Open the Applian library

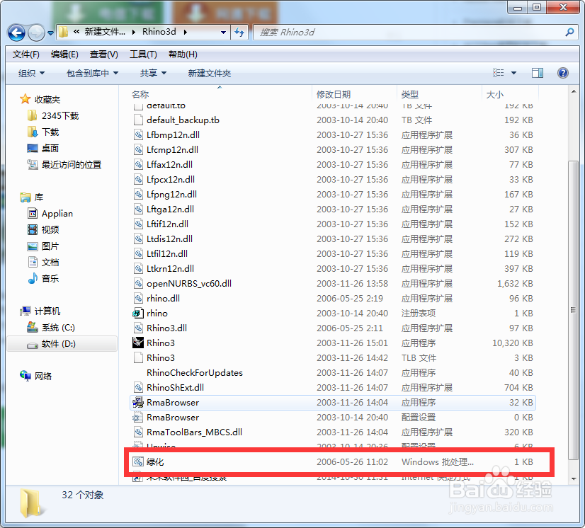point(57,214)
